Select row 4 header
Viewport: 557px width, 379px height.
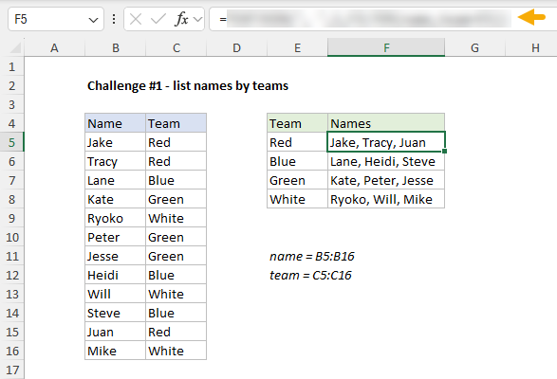pos(11,123)
